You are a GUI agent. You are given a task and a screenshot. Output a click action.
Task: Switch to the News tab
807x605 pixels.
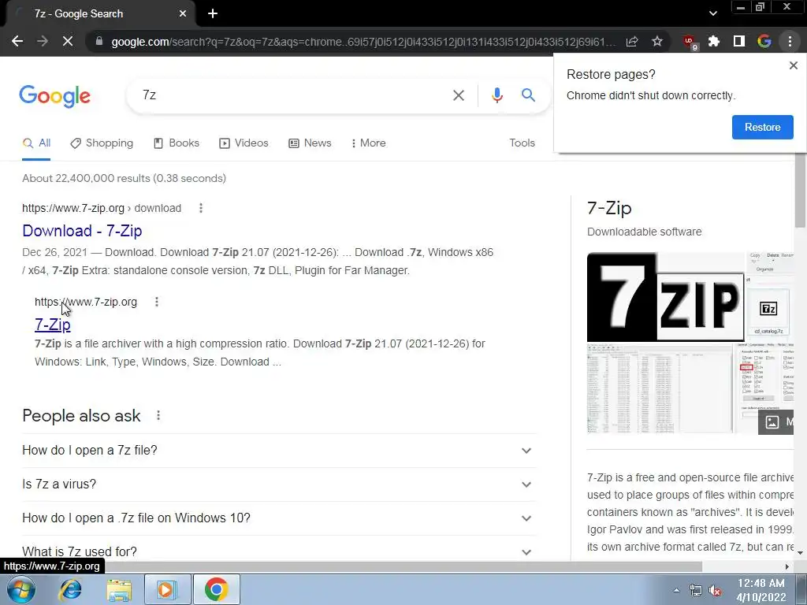coord(310,143)
